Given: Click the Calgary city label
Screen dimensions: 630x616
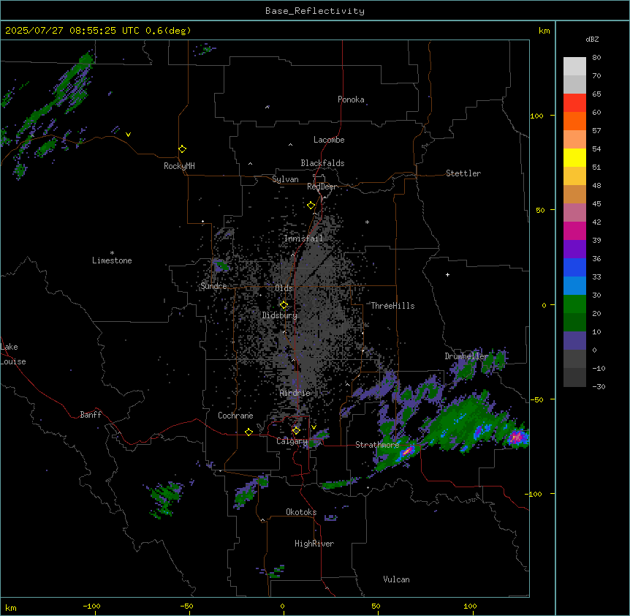Looking at the screenshot, I should coord(292,441).
